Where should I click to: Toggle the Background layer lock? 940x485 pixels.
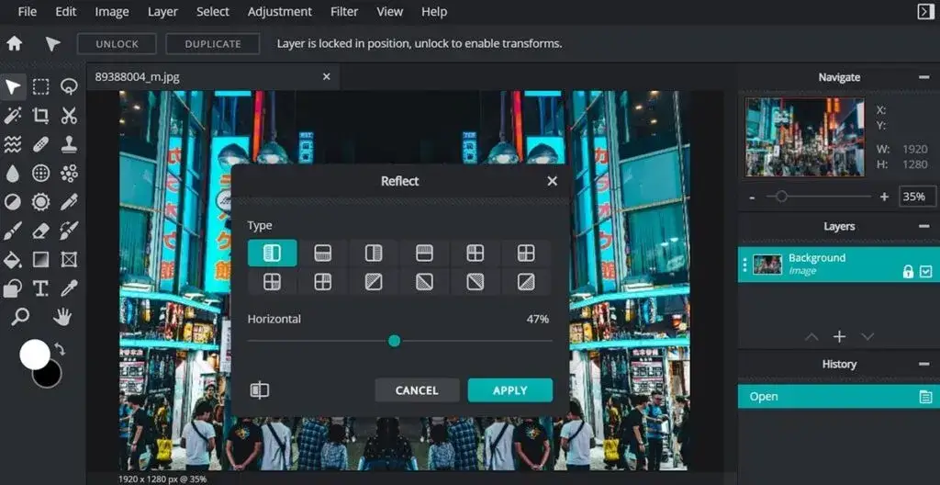click(x=907, y=271)
